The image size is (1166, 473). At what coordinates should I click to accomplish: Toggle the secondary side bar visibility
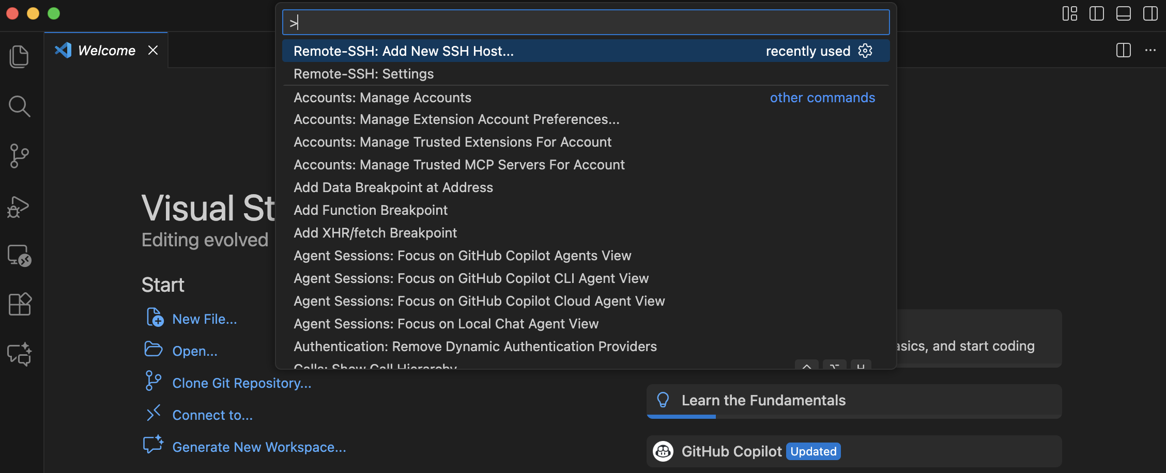(1150, 13)
